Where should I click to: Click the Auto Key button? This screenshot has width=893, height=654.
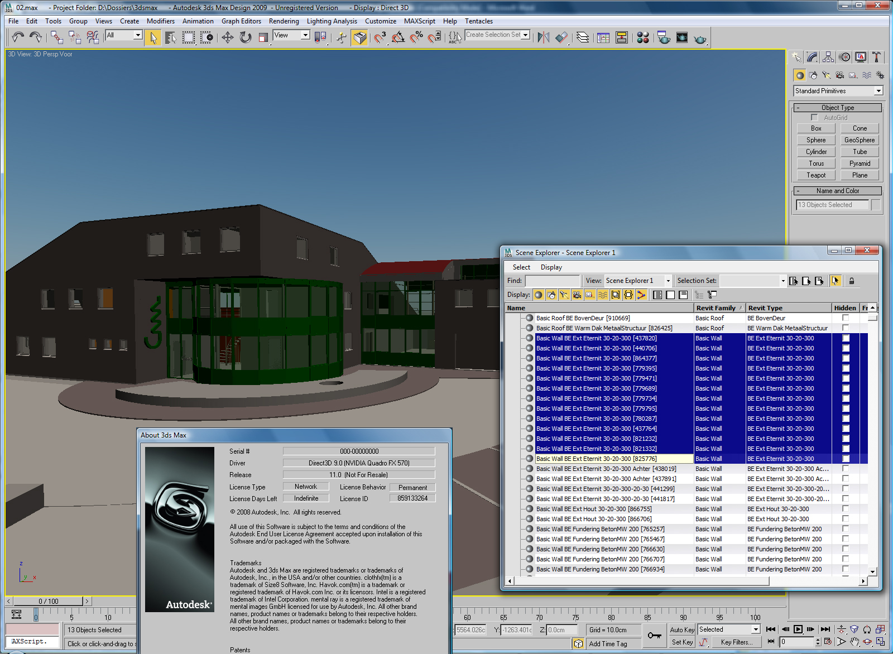tap(682, 629)
